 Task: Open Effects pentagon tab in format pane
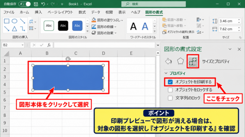pyautogui.click(x=180, y=61)
